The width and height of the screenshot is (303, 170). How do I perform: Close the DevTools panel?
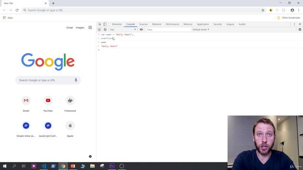pos(300,24)
